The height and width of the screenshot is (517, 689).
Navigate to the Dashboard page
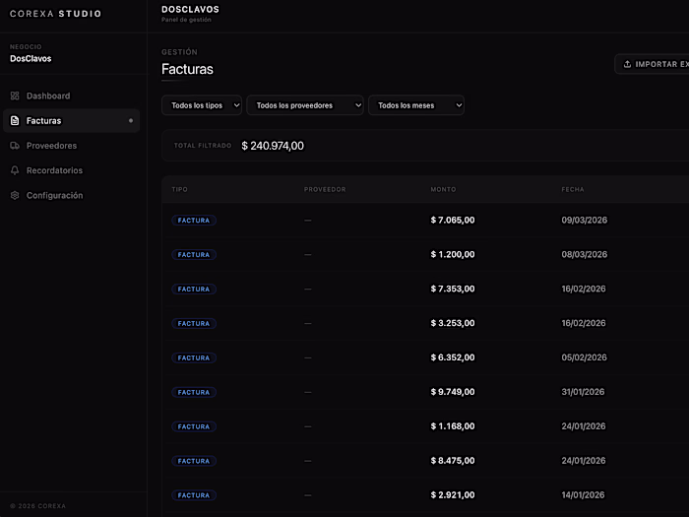[x=48, y=96]
